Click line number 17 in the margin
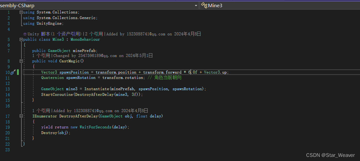This screenshot has width=360, height=161. (x=7, y=116)
